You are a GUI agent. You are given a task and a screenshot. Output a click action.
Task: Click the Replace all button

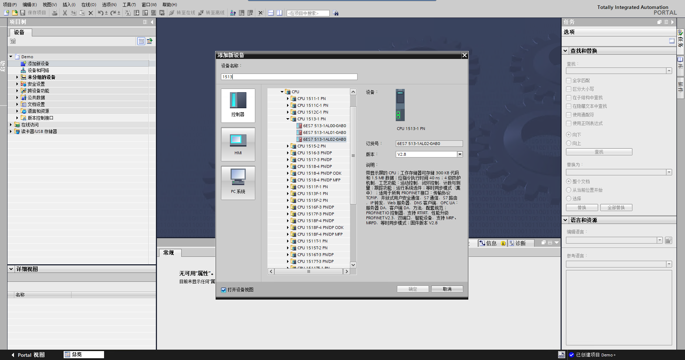616,207
